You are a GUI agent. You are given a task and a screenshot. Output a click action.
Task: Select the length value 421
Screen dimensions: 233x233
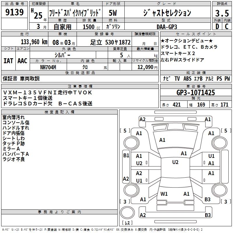(177, 105)
